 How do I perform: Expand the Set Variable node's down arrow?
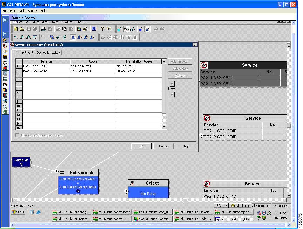tap(78, 191)
